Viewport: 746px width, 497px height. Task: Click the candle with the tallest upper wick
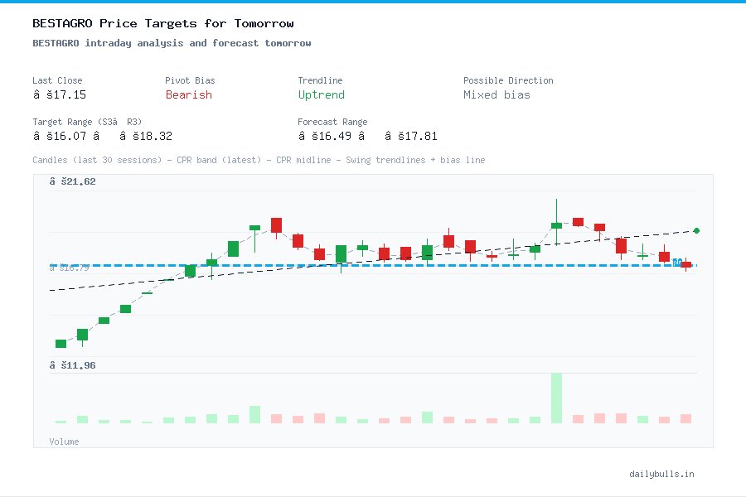pyautogui.click(x=556, y=222)
